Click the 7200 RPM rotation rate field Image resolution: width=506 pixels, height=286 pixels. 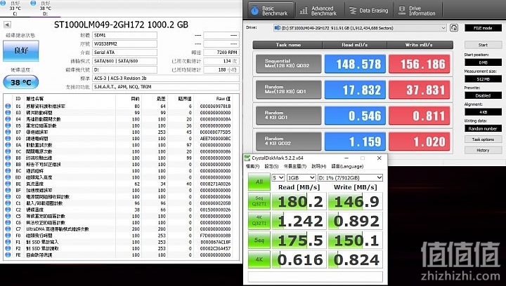click(221, 52)
